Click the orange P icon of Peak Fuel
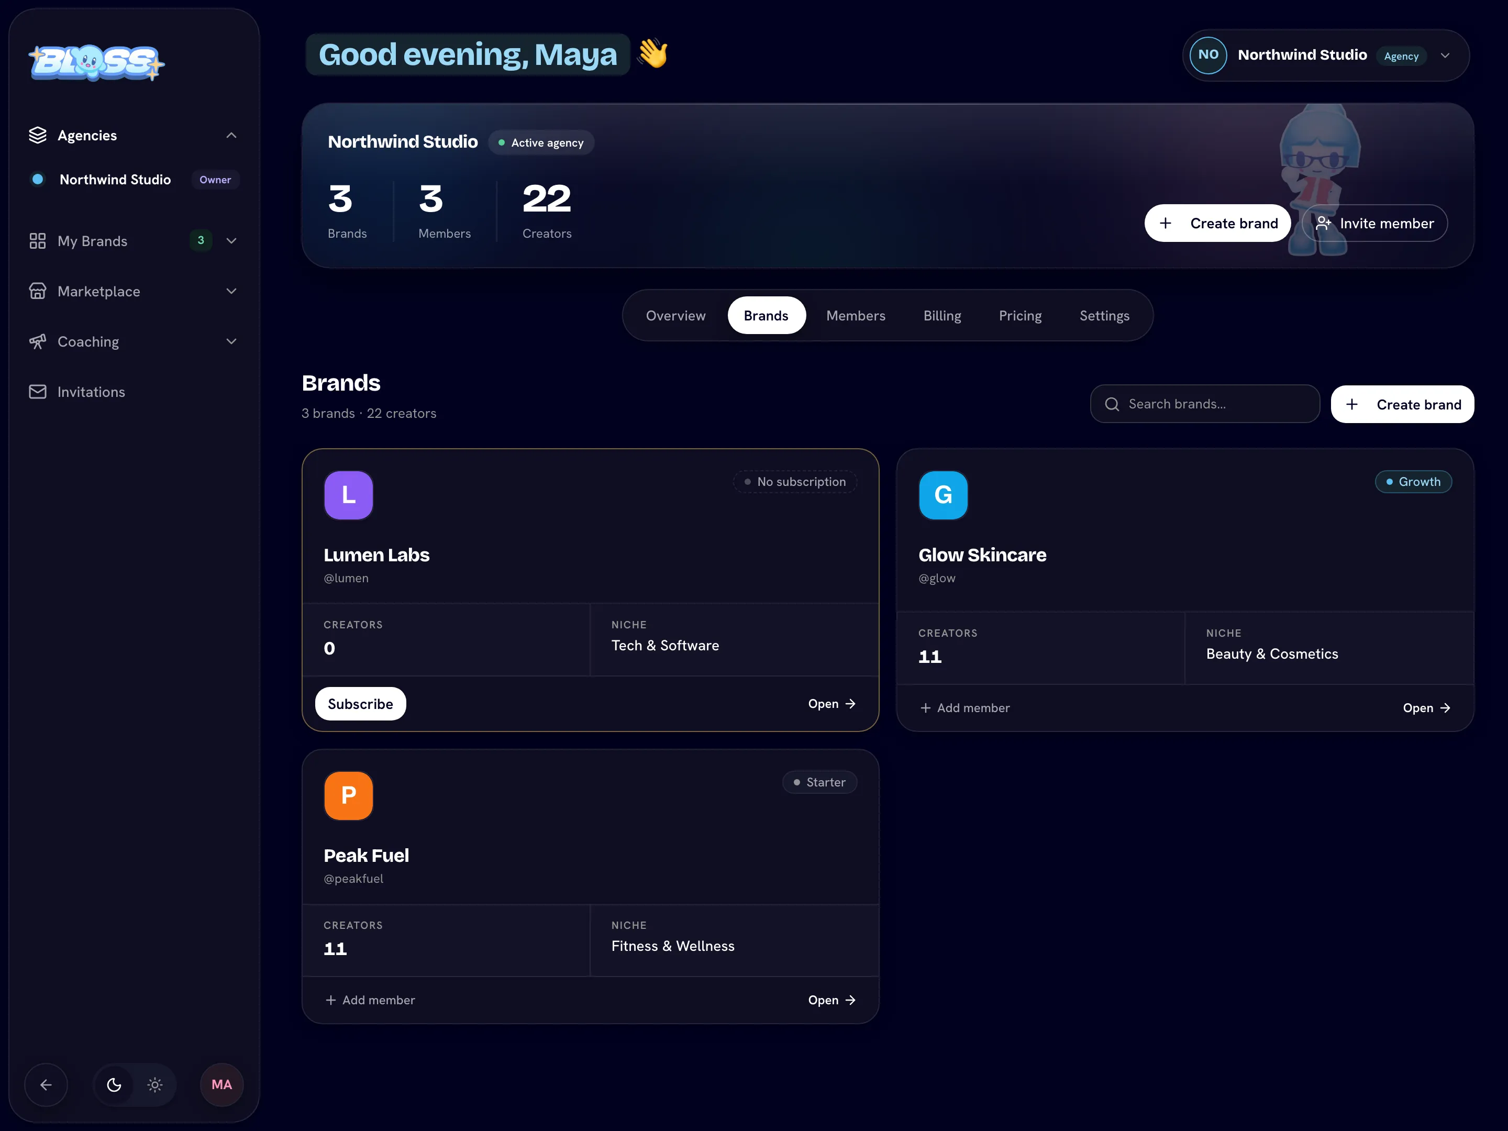The height and width of the screenshot is (1131, 1508). (348, 795)
